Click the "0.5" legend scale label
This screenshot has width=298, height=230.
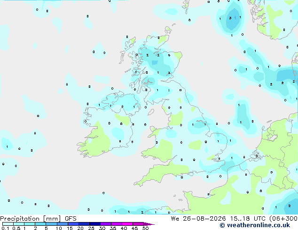coord(16,228)
